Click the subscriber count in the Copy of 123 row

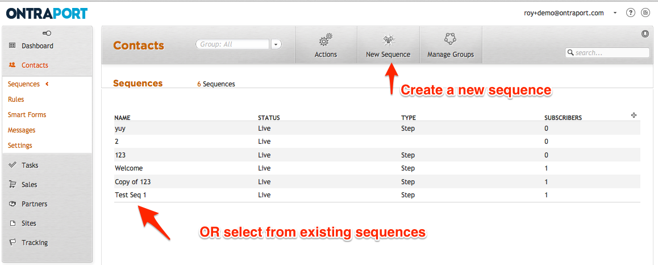coord(546,182)
